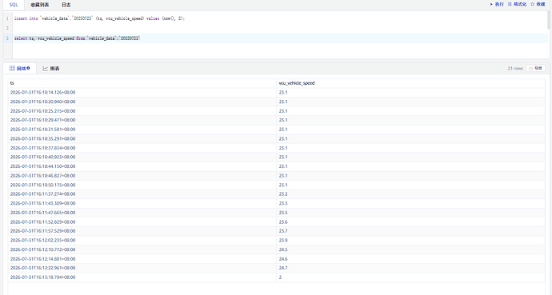Switch to the SQL tab
This screenshot has height=295, width=552.
14,5
